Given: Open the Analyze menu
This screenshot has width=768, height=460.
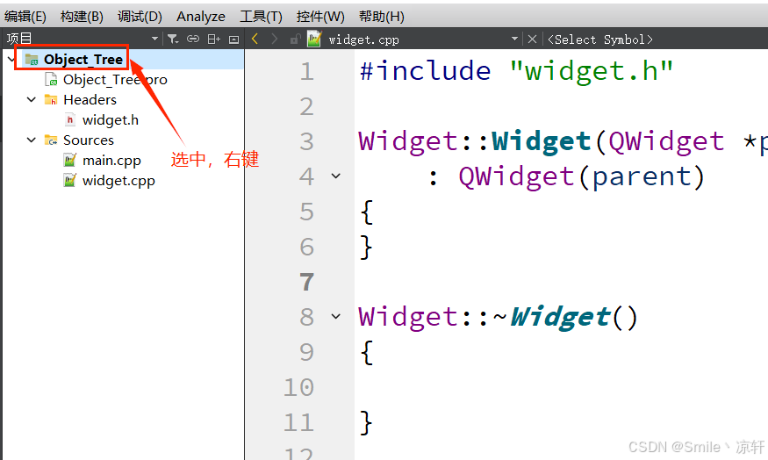Looking at the screenshot, I should click(201, 17).
